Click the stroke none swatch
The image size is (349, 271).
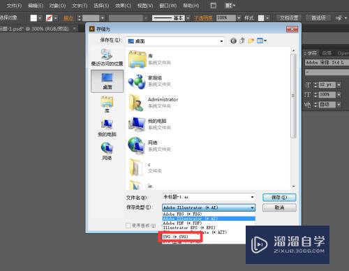[49, 18]
